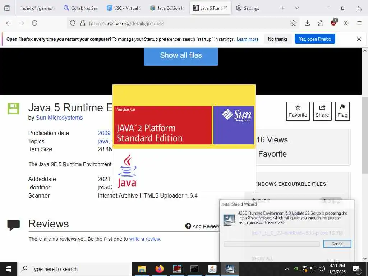Open the Learn more startup link
The image size is (368, 276).
pyautogui.click(x=248, y=39)
